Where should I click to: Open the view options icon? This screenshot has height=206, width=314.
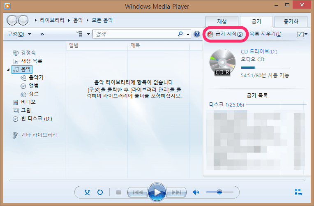79,34
